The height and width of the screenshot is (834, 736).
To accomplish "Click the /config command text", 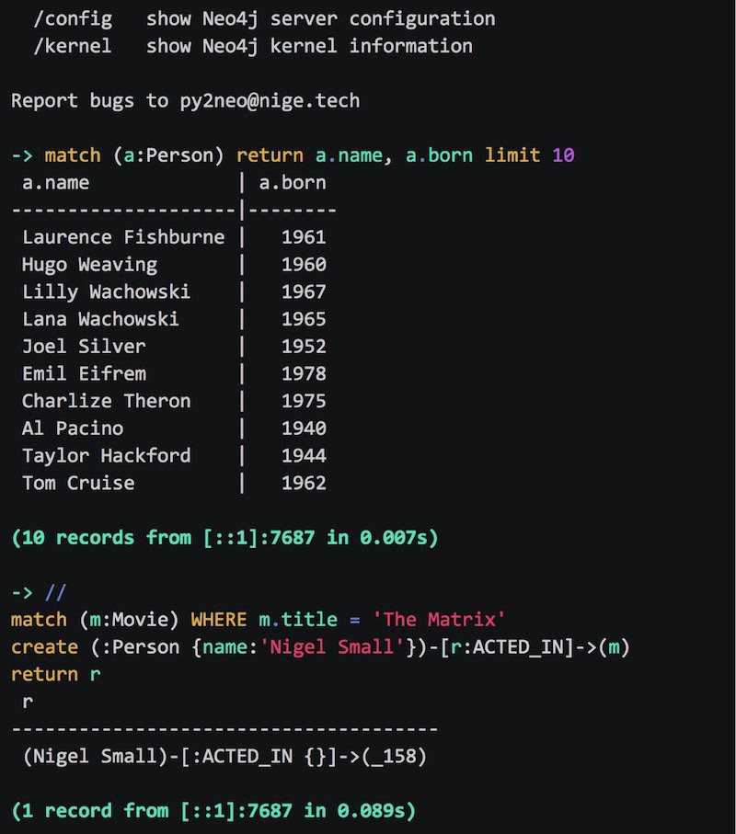I will 73,19.
